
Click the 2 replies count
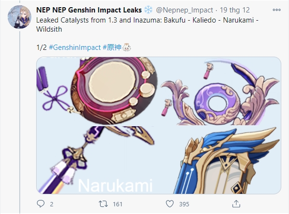click(x=52, y=204)
